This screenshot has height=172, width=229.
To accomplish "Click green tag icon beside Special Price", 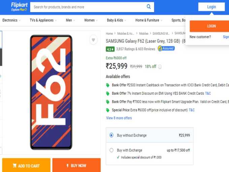I will (x=108, y=110).
